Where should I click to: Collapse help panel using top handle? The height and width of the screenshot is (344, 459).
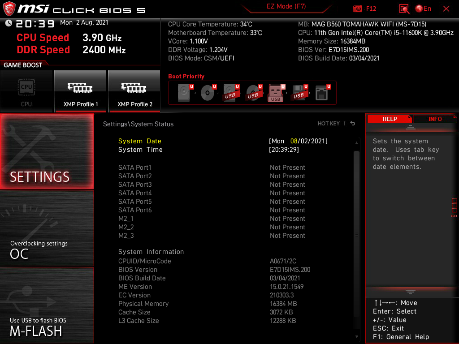tap(411, 127)
